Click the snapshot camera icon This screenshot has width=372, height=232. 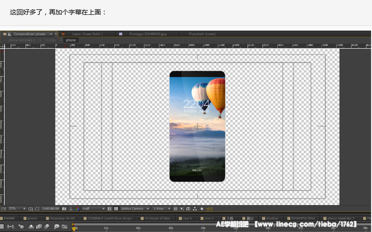[x=65, y=209]
